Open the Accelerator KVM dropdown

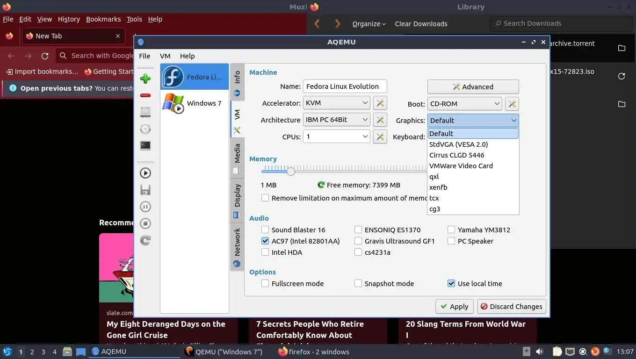pyautogui.click(x=336, y=103)
